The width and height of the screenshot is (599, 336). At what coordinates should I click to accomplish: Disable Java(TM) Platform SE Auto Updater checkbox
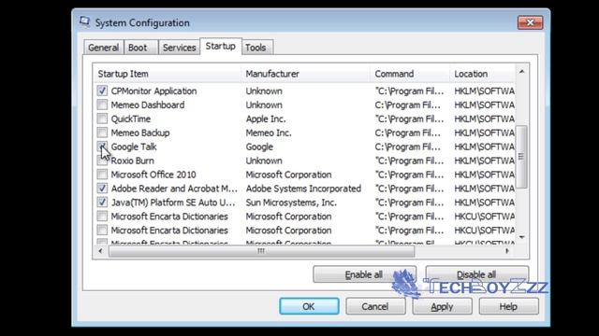click(x=102, y=203)
